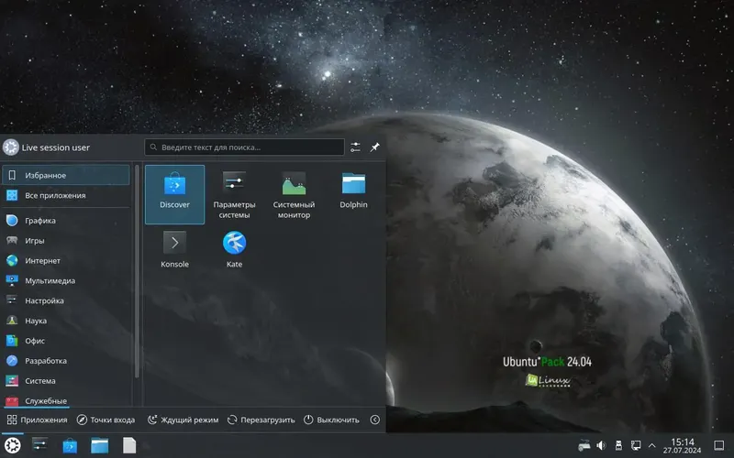Open the document icon on taskbar
This screenshot has width=734, height=458.
point(129,445)
